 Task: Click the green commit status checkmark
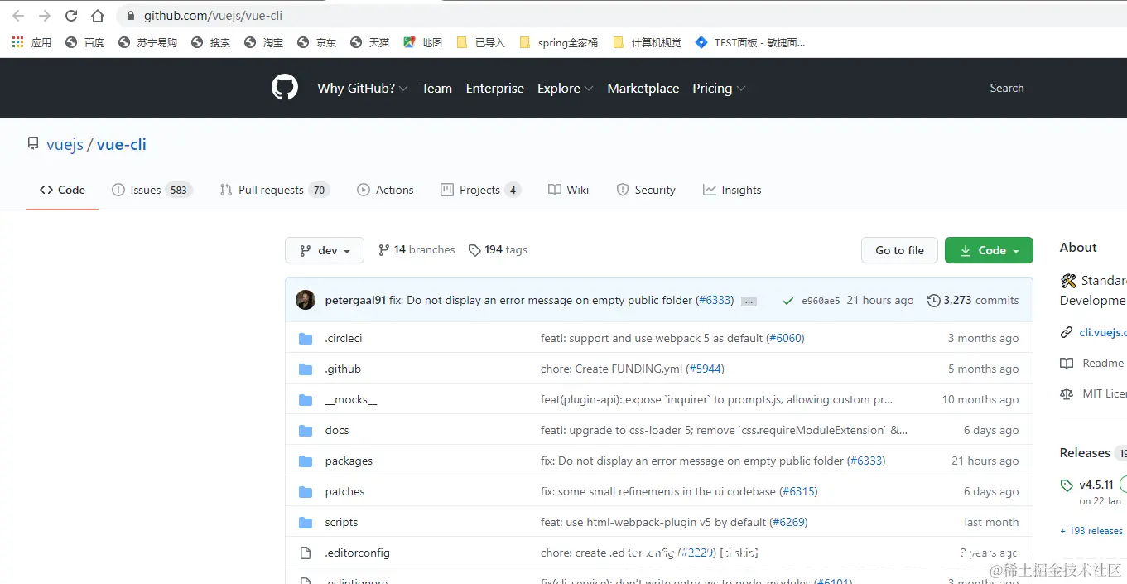click(x=788, y=301)
